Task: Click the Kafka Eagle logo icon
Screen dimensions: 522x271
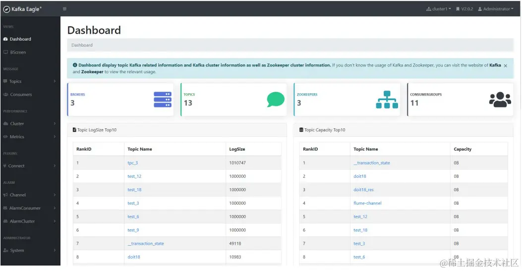Action: pos(6,9)
